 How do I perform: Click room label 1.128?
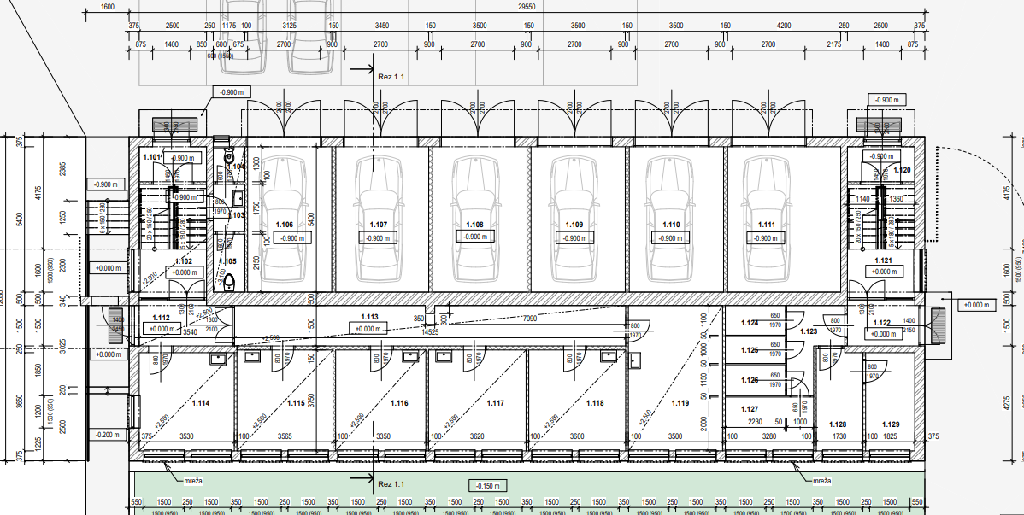tap(837, 424)
